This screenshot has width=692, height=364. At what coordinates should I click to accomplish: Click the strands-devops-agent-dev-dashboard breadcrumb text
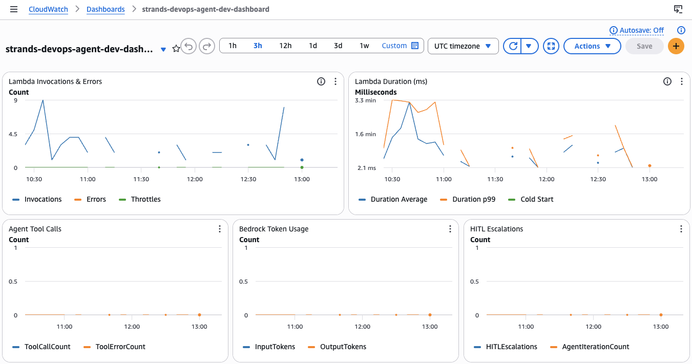click(x=205, y=9)
